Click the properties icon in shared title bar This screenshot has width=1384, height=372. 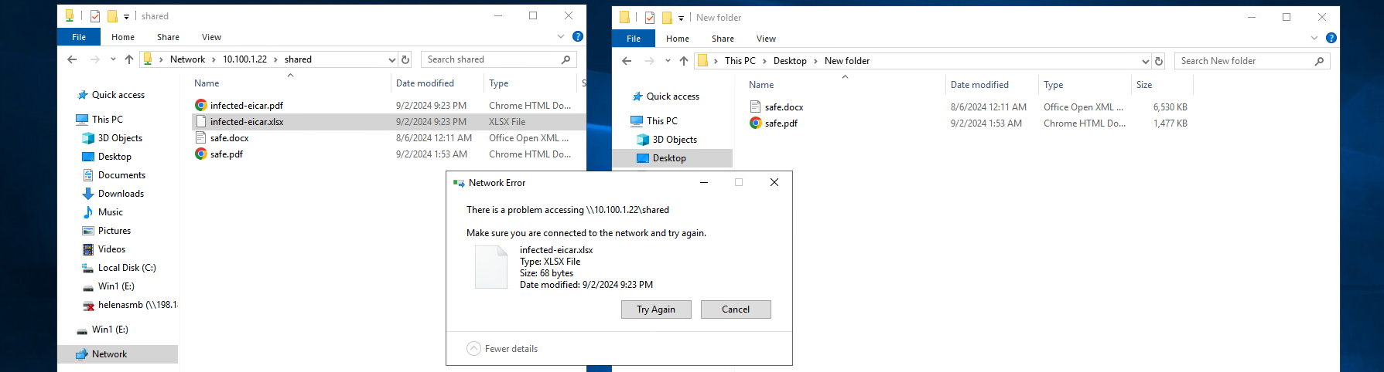point(95,16)
